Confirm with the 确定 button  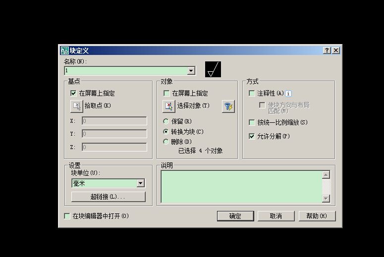pos(235,216)
